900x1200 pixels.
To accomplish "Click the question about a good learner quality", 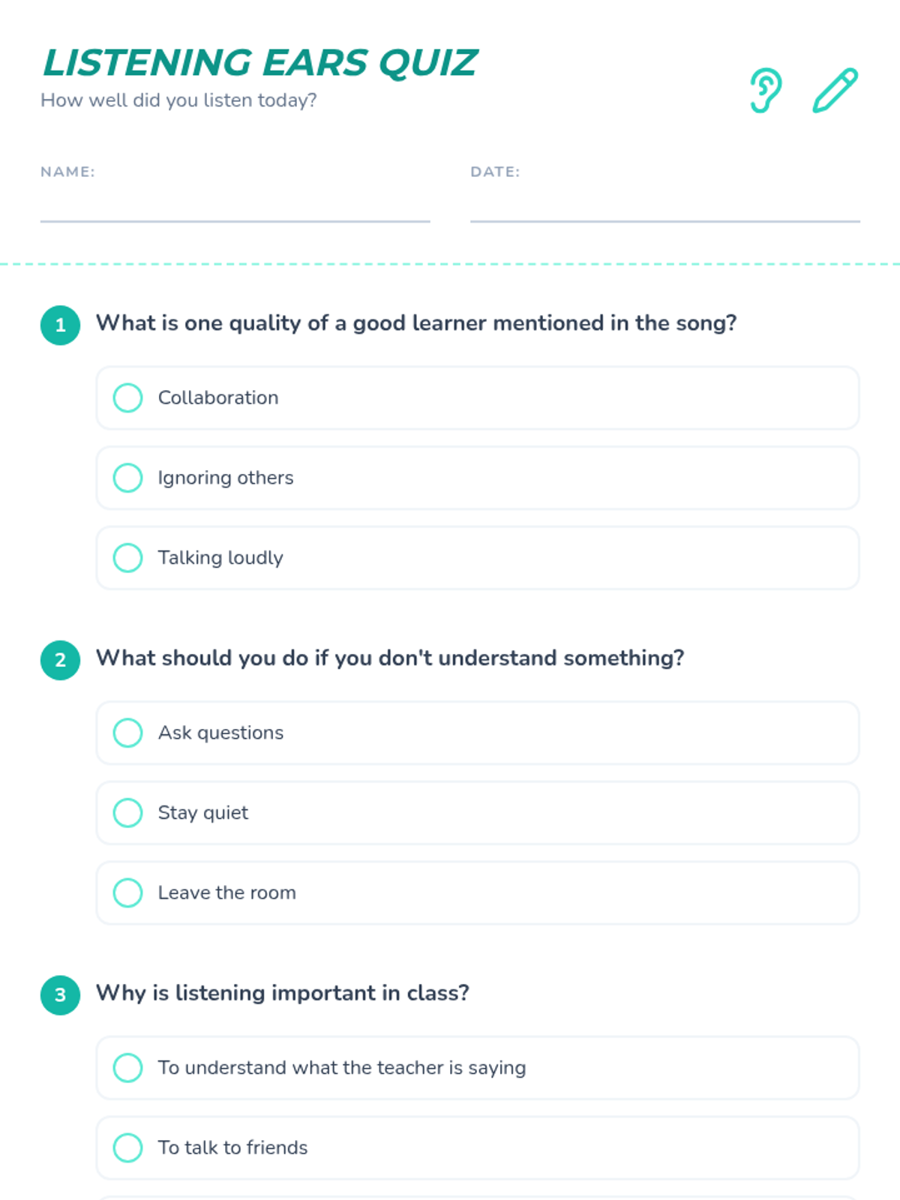I will coord(416,323).
